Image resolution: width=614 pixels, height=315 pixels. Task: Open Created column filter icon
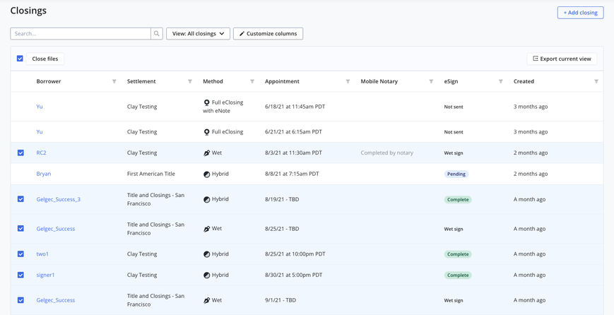click(x=596, y=81)
